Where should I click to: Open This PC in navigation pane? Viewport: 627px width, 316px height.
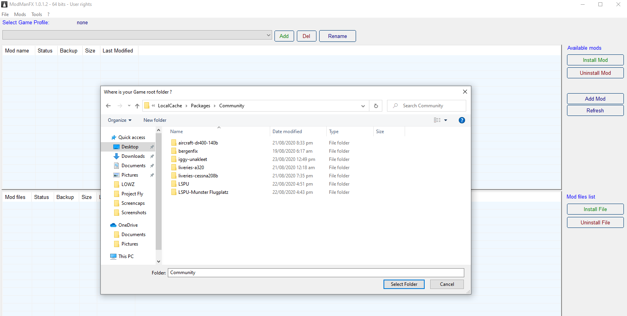pos(126,256)
